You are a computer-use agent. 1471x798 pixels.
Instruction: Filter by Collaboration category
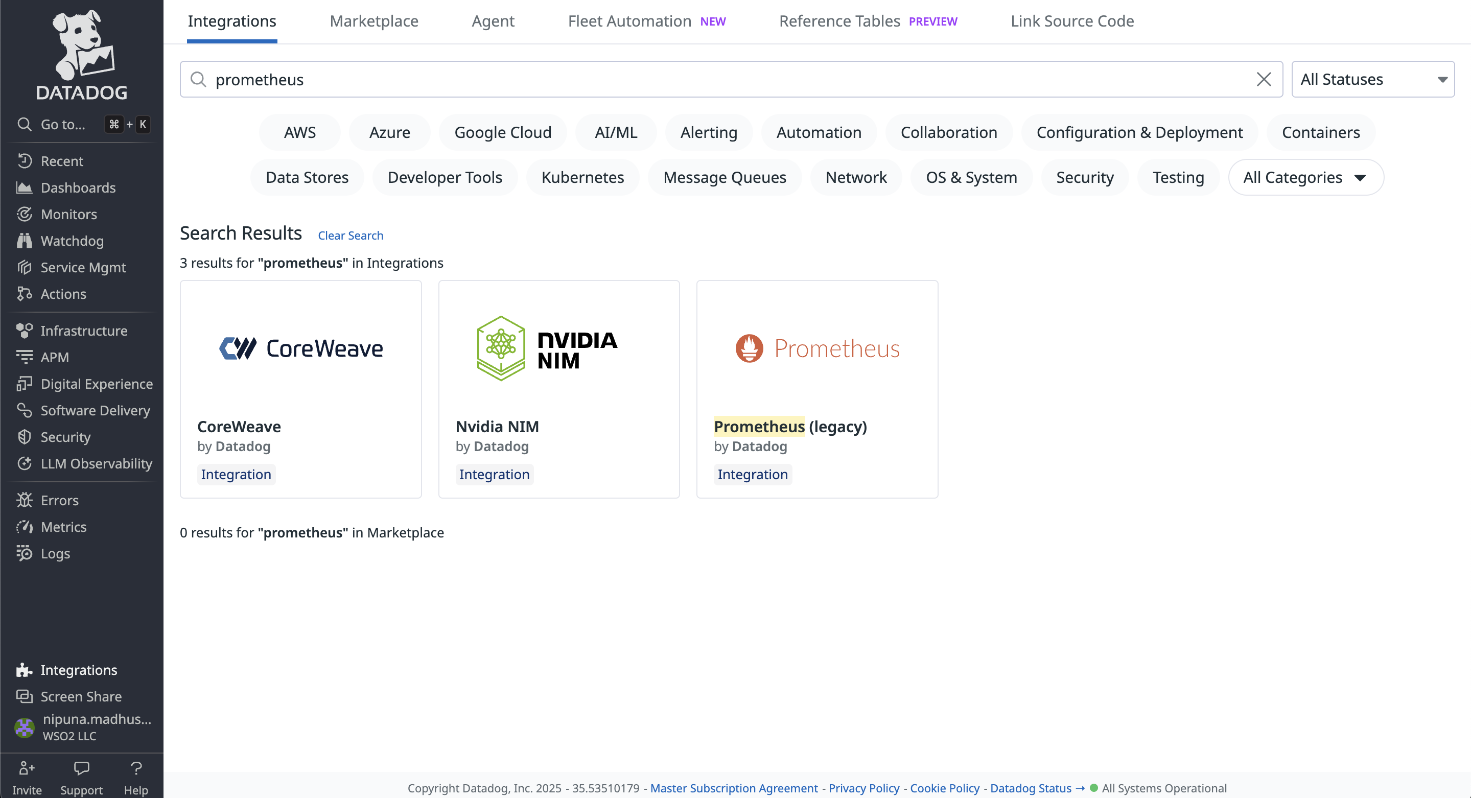pyautogui.click(x=948, y=132)
